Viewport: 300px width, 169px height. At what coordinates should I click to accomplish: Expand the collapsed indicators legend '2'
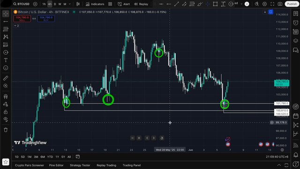click(16, 26)
